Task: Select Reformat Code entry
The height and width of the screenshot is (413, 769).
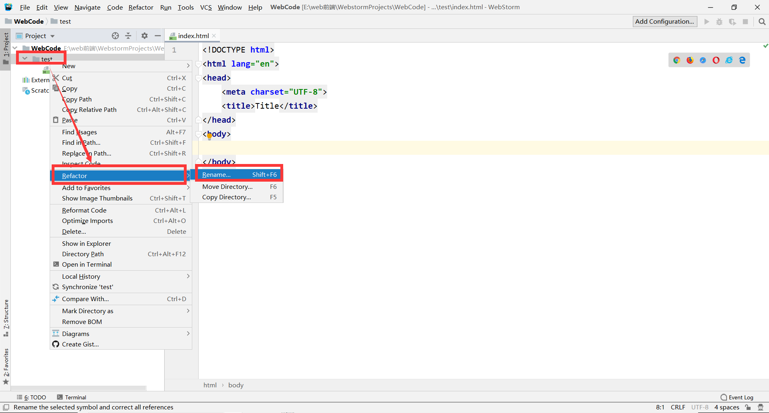Action: [x=121, y=210]
